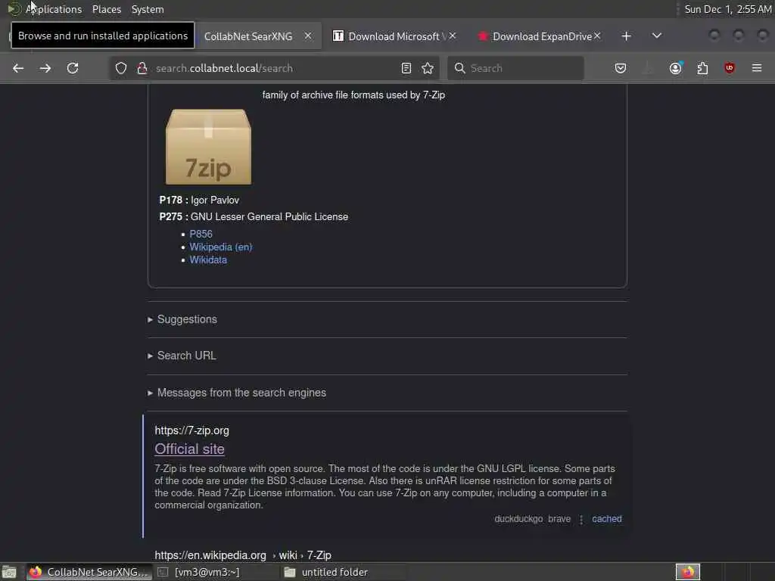Open a new browser tab
The image size is (775, 581).
pos(626,36)
